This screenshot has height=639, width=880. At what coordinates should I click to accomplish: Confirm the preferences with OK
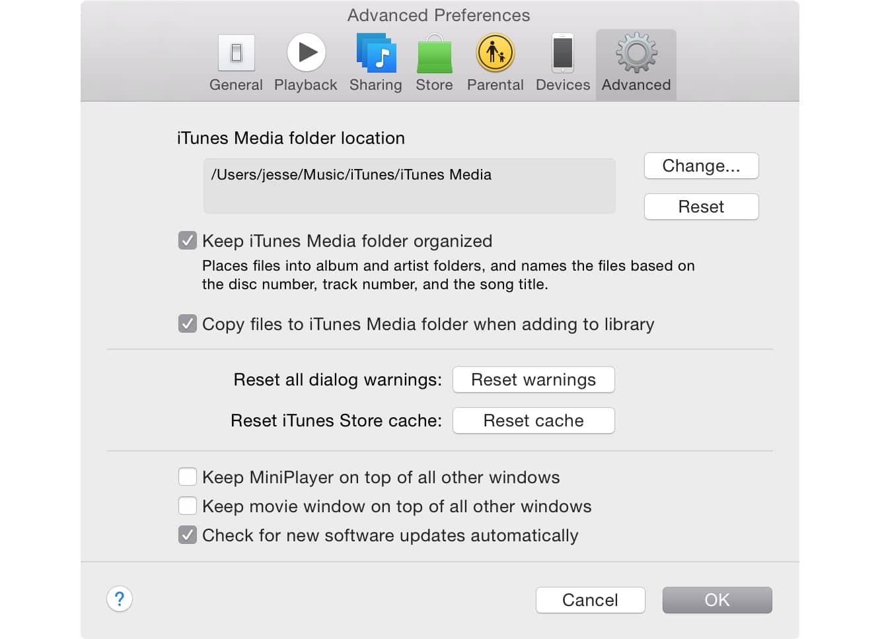pos(717,600)
